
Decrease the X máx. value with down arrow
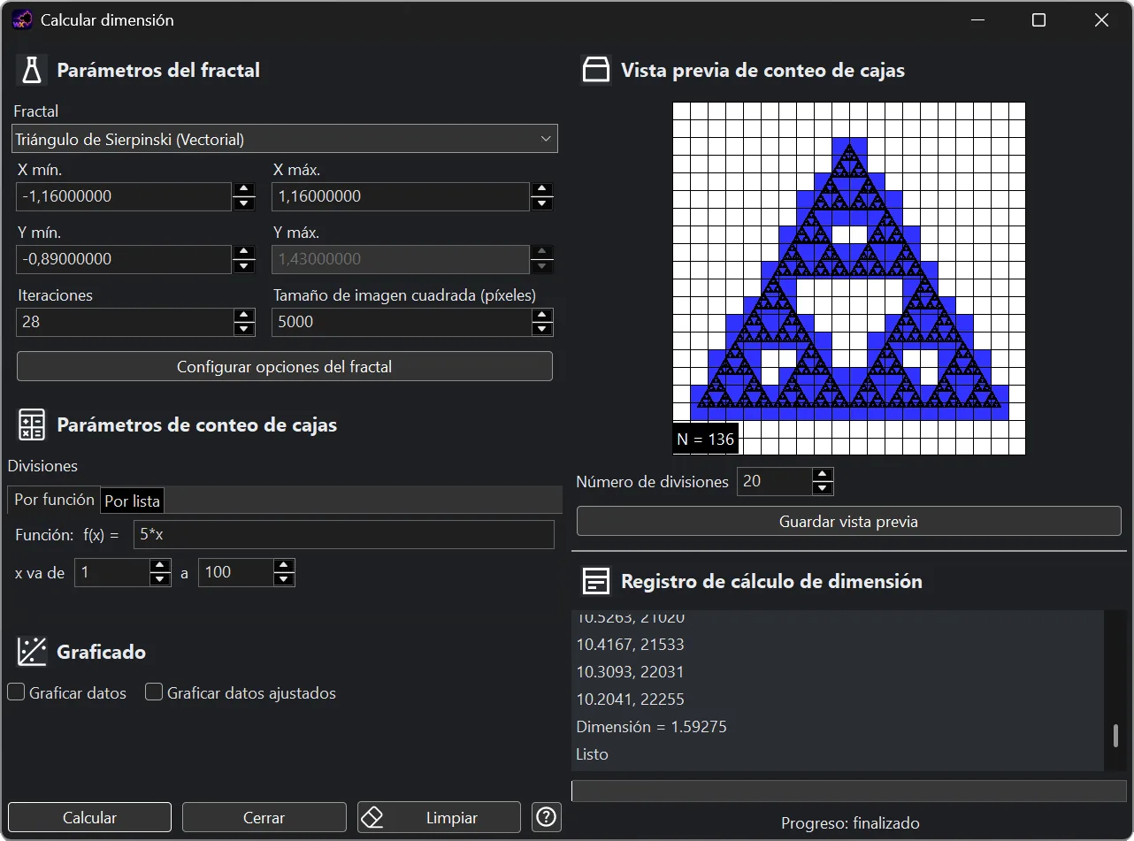tap(542, 203)
